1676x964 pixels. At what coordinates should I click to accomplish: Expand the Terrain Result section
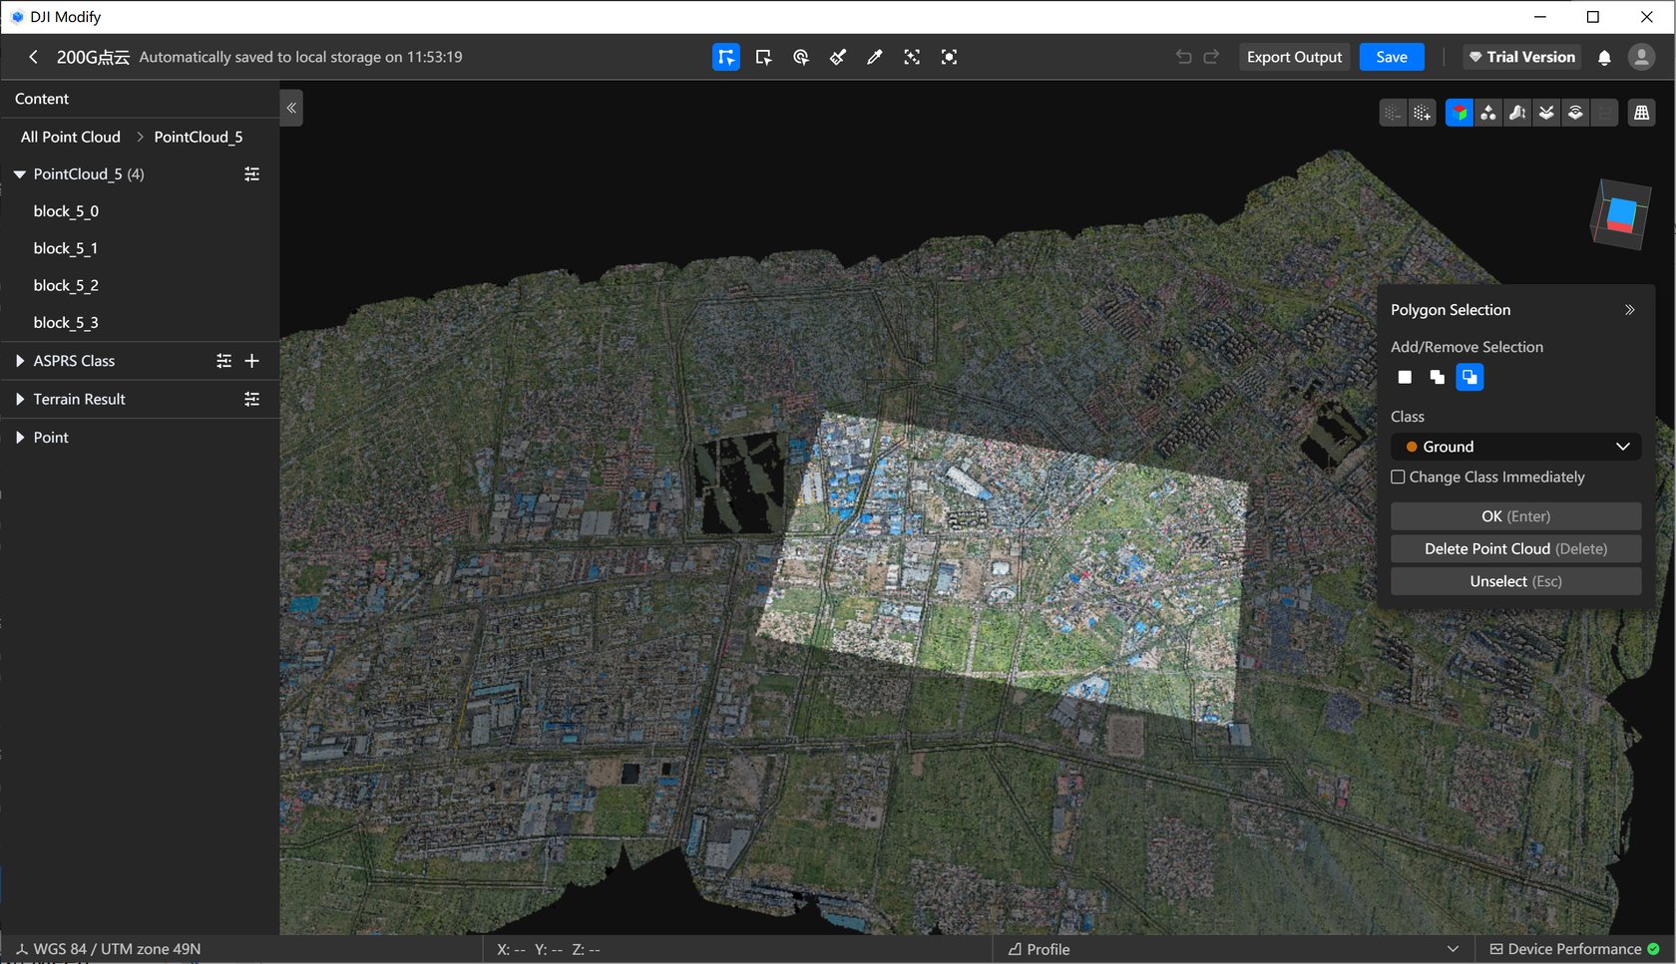21,399
